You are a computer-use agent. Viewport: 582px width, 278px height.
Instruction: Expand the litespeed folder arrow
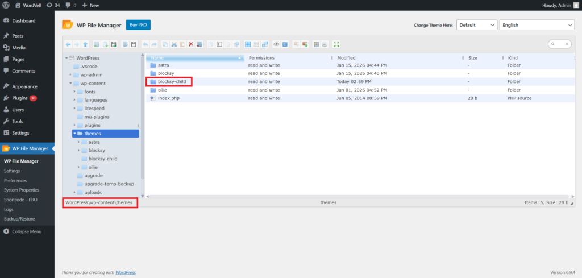[74, 109]
